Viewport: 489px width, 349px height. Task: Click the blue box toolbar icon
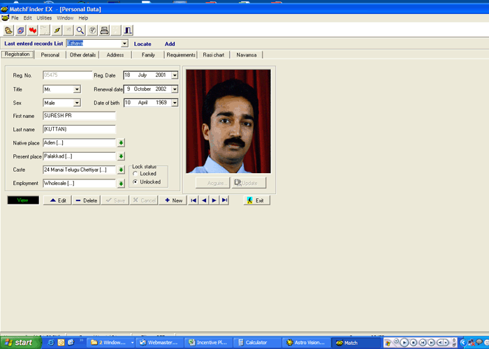(20, 30)
